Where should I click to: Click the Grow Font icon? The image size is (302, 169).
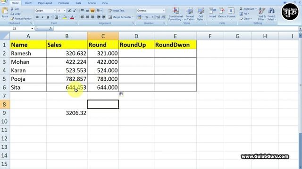pyautogui.click(x=69, y=11)
